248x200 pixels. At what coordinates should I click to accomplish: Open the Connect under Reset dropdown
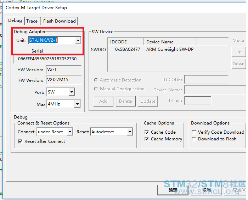pyautogui.click(x=70, y=132)
